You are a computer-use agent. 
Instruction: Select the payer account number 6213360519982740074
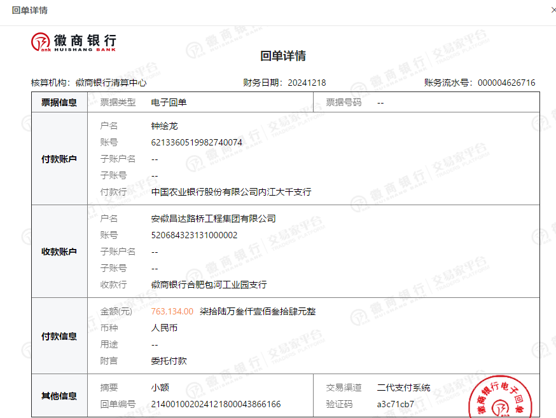click(x=197, y=142)
